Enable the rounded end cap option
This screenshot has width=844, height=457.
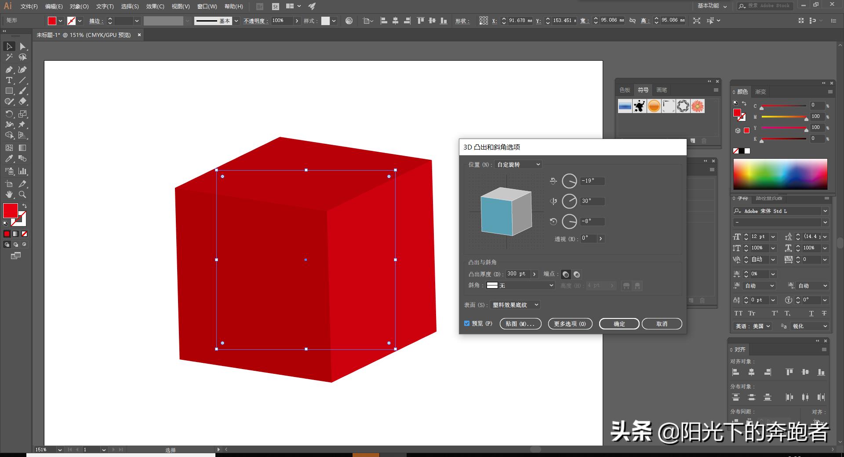566,274
